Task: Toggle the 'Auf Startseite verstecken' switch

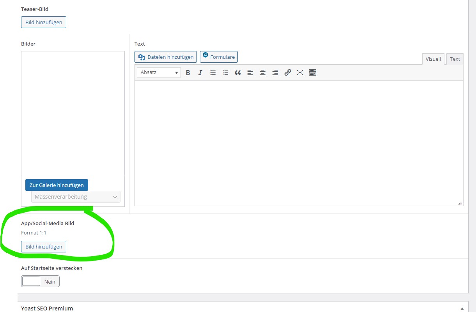Action: (x=40, y=281)
